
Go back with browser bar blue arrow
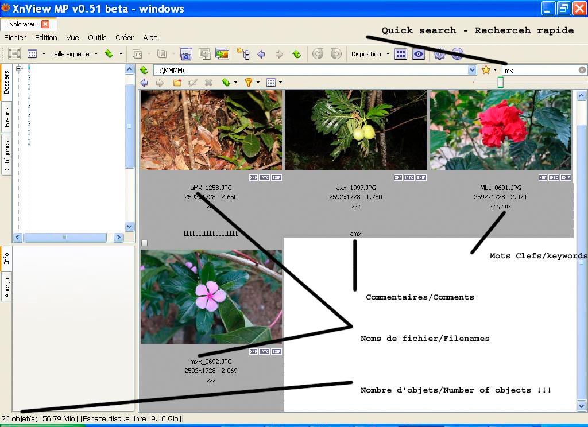tap(144, 83)
